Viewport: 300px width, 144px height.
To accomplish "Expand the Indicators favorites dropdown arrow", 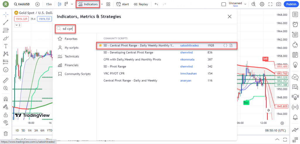I will click(102, 4).
